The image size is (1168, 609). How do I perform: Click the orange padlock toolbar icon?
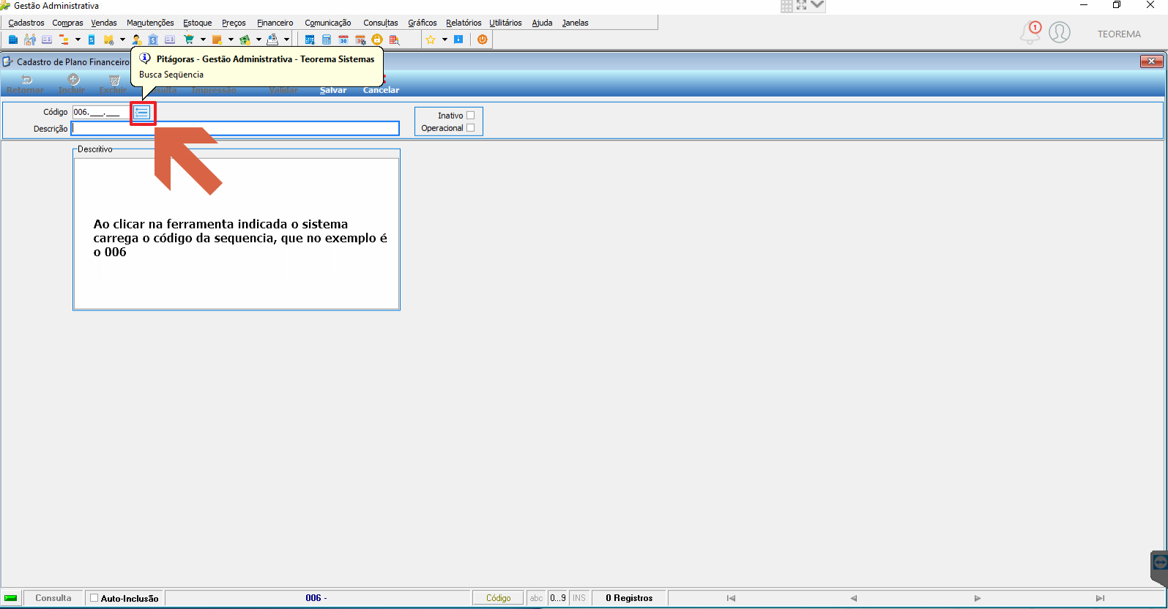click(377, 40)
